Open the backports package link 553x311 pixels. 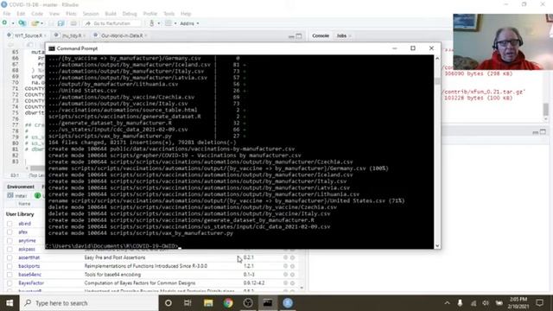pos(29,266)
